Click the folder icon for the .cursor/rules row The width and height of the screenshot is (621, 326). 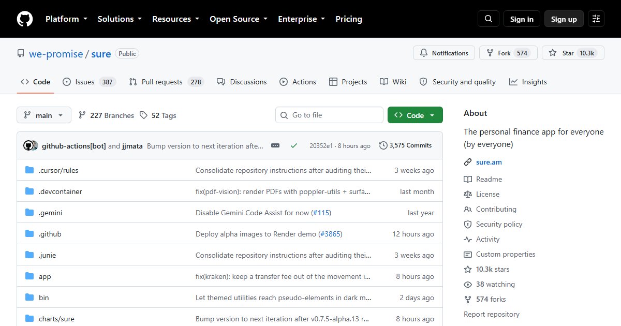pyautogui.click(x=29, y=170)
